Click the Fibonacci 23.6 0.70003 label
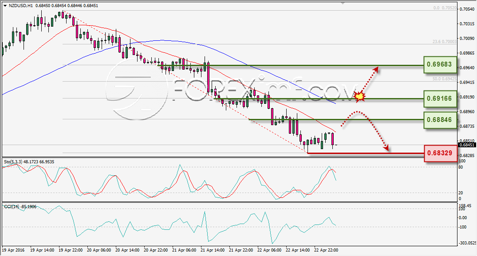 pos(445,42)
